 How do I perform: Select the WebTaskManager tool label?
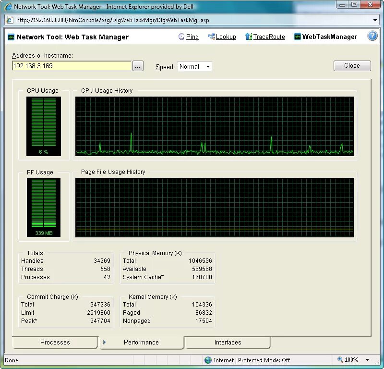click(x=330, y=37)
